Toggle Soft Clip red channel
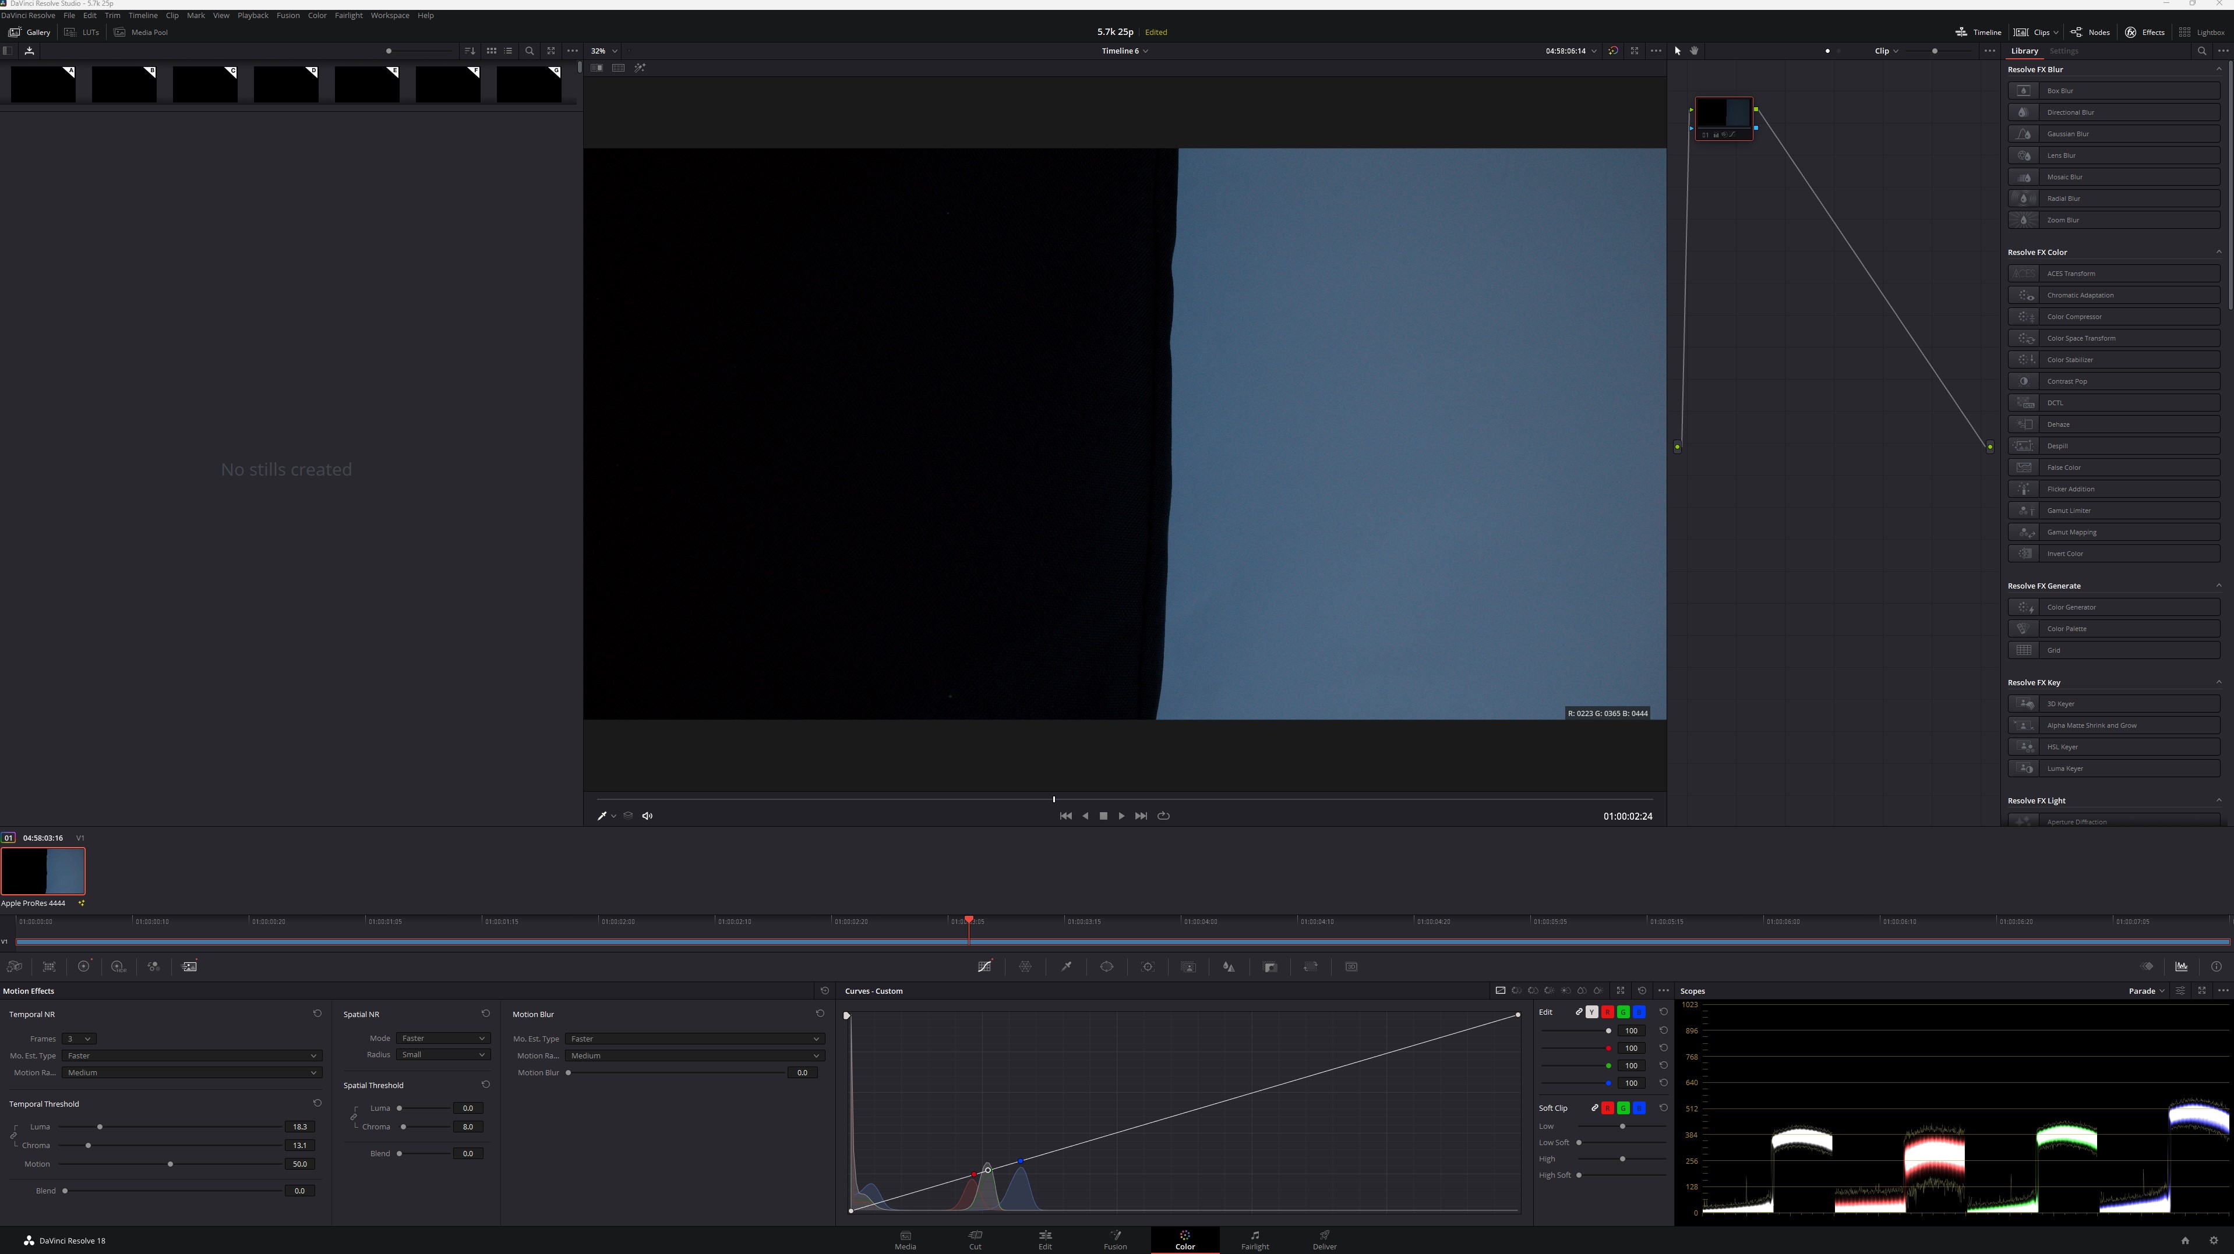Image resolution: width=2234 pixels, height=1254 pixels. click(1607, 1107)
